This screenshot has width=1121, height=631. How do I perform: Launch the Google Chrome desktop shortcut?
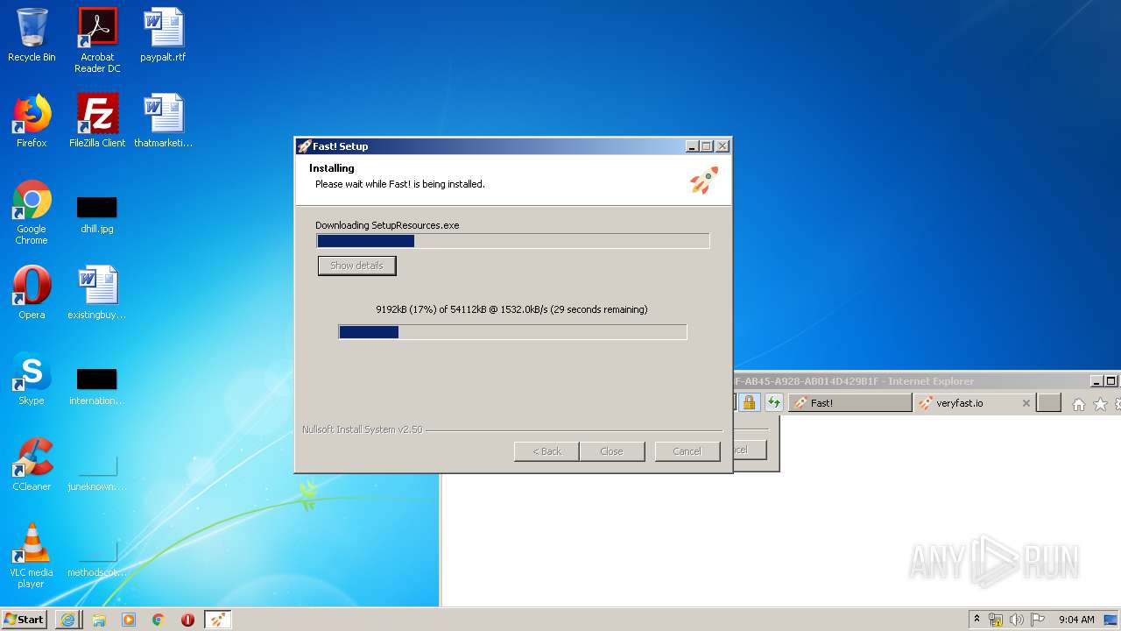[x=32, y=212]
